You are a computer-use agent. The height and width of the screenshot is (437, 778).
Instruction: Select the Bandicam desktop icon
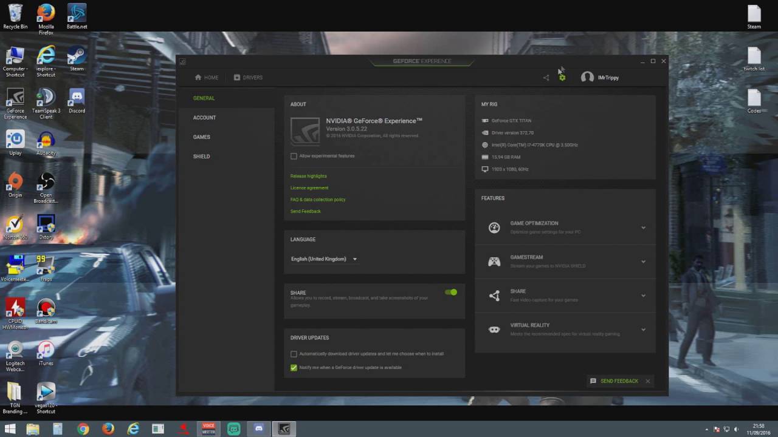(x=46, y=311)
